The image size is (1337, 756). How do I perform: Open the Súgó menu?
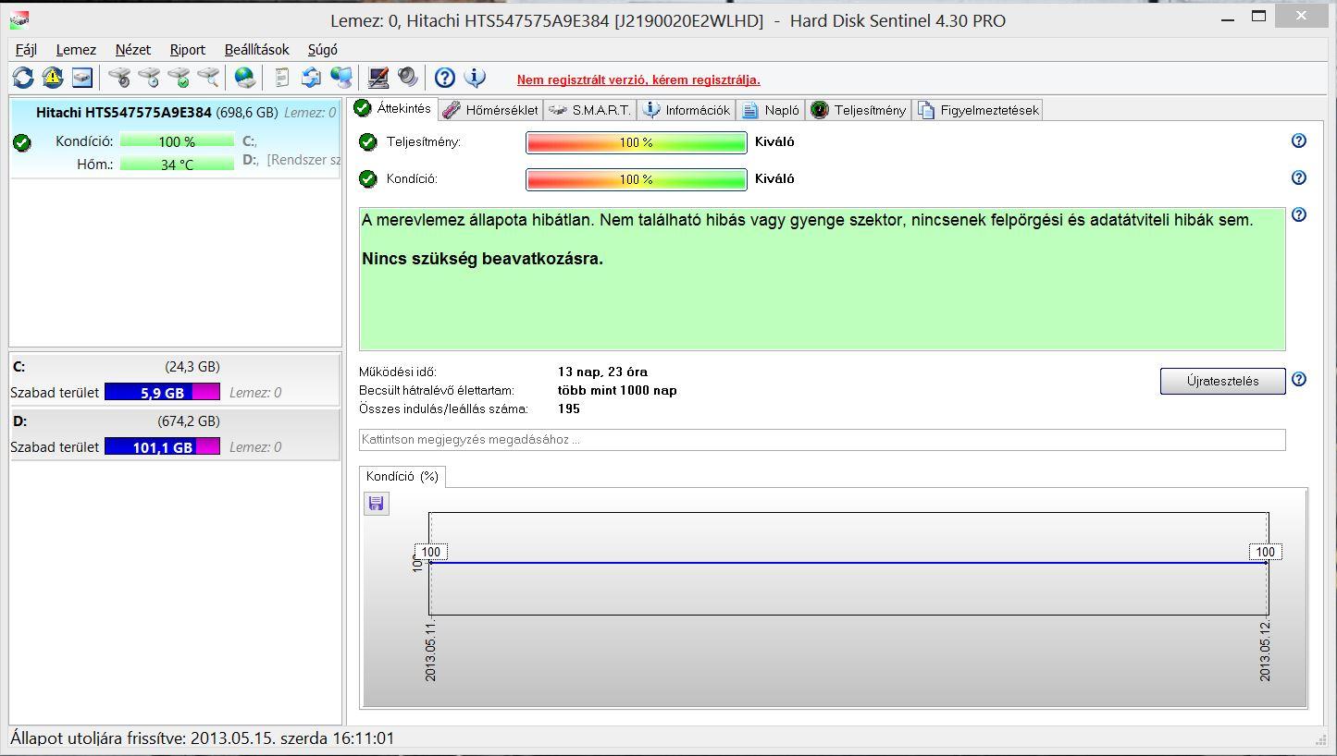(323, 50)
